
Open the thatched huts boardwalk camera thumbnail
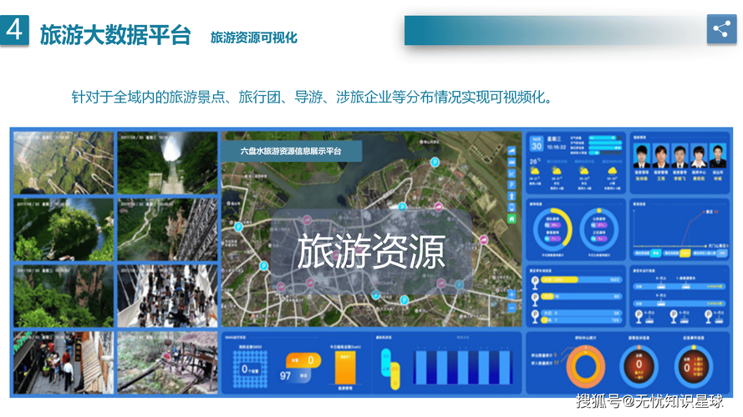coord(167,363)
